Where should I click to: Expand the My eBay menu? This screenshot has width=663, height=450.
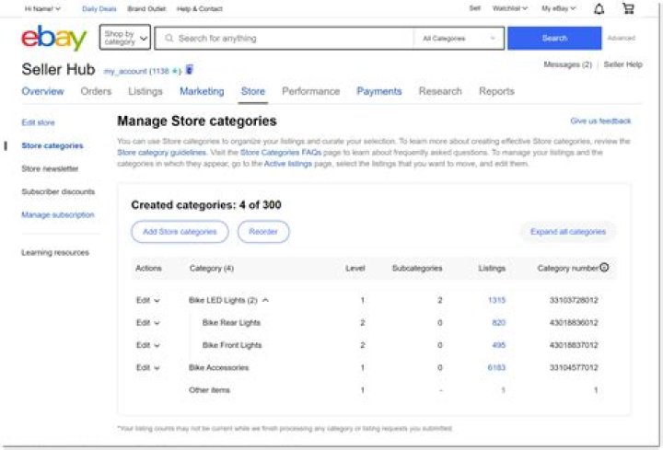[559, 9]
